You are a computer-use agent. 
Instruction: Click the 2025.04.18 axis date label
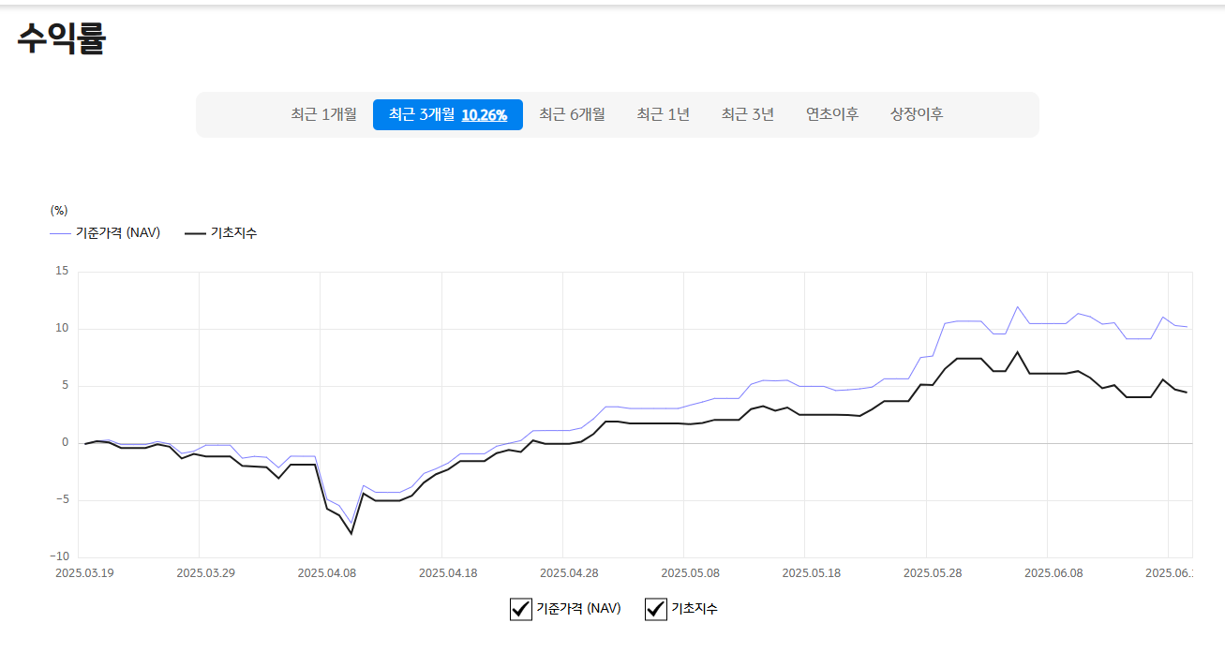tap(448, 573)
